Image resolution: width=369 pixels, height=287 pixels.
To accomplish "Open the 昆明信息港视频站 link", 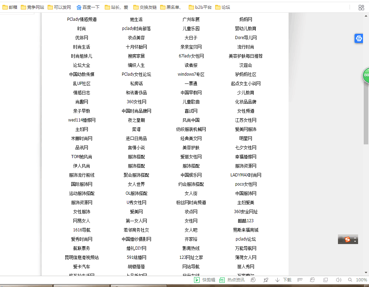I will click(81, 258).
